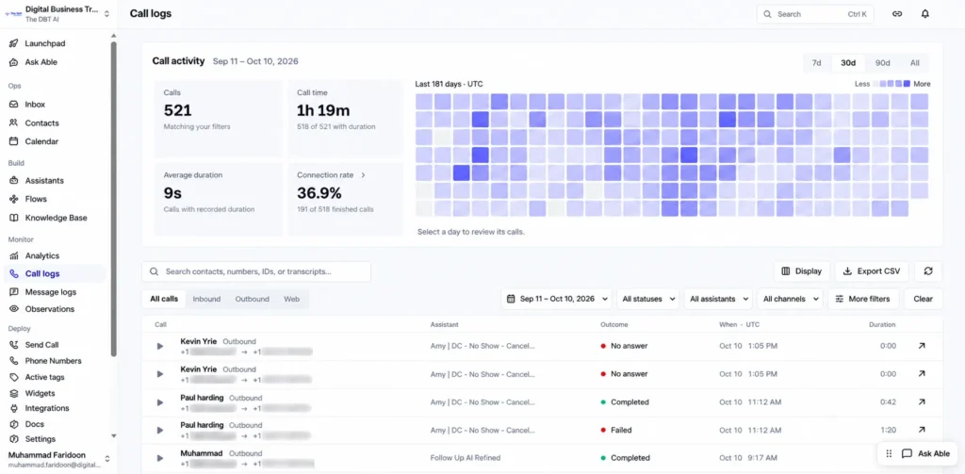Play the Paul harding Completed call recording

click(x=160, y=402)
